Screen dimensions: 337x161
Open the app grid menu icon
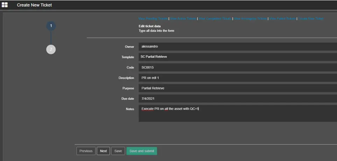tap(5, 5)
